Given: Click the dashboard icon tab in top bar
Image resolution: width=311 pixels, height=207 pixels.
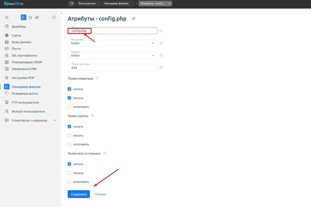Looking at the screenshot, I should coord(71,4).
